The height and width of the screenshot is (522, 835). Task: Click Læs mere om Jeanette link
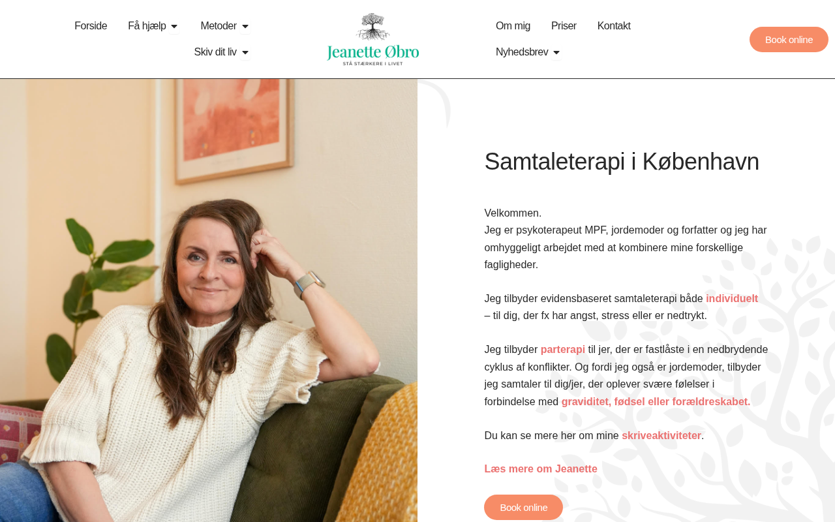pos(541,469)
